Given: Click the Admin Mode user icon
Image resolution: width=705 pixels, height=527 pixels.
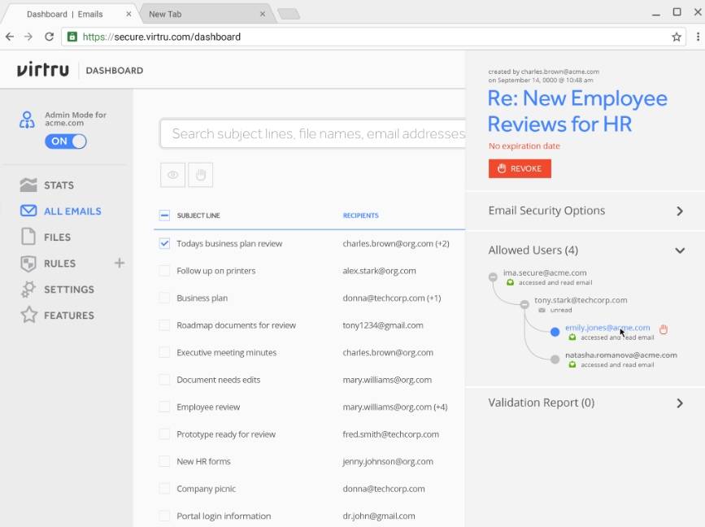Looking at the screenshot, I should (x=27, y=120).
